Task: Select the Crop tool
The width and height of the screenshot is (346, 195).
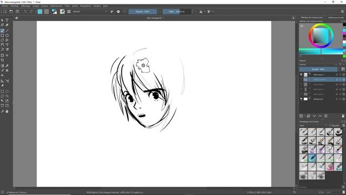Action: (x=2, y=60)
